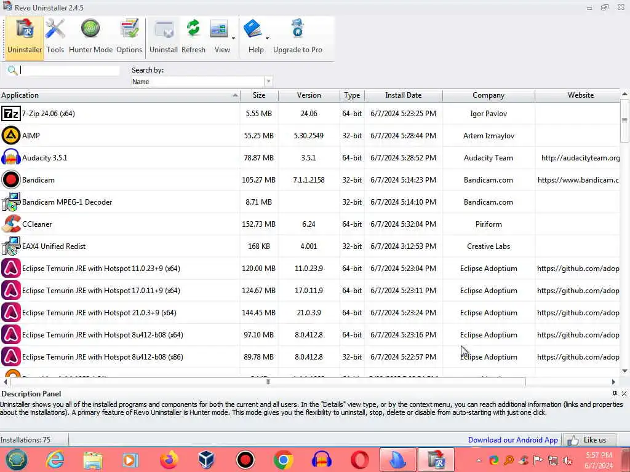This screenshot has height=472, width=630.
Task: Click the Creative Labs company cell
Action: (488, 246)
